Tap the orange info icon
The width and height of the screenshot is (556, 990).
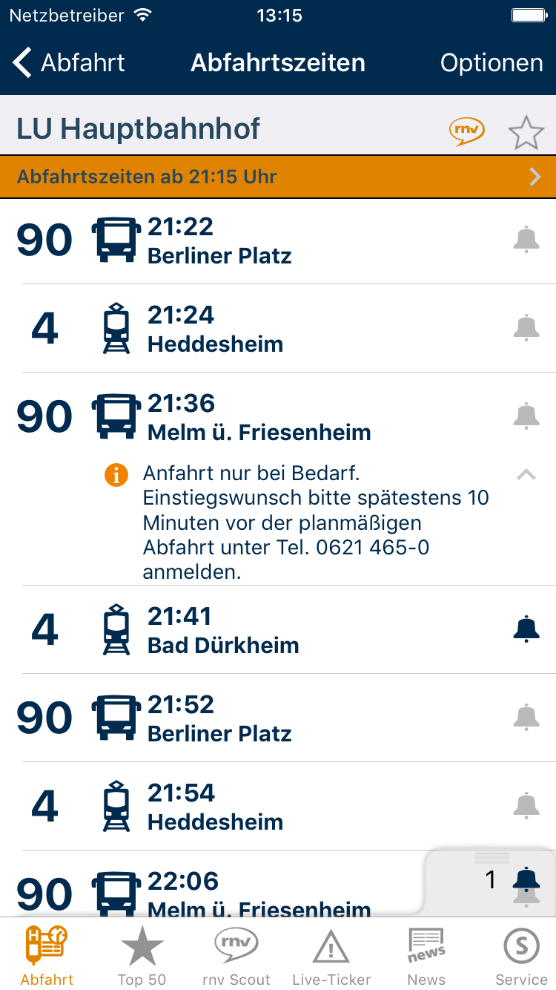(x=116, y=474)
